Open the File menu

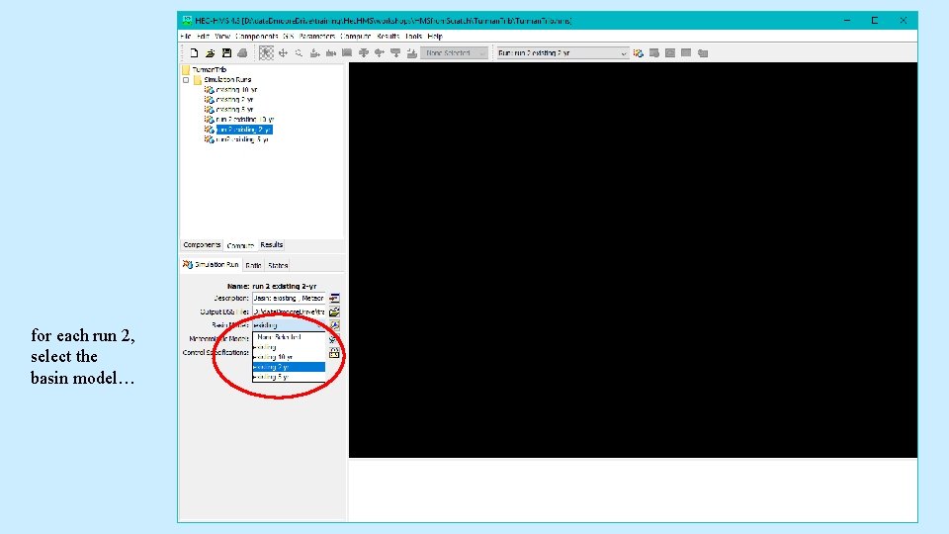pos(185,37)
